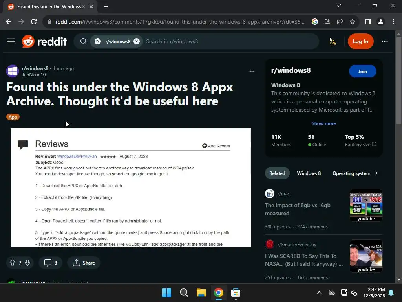Viewport: 402px width, 302px height.
Task: Reload the current page
Action: click(x=34, y=22)
